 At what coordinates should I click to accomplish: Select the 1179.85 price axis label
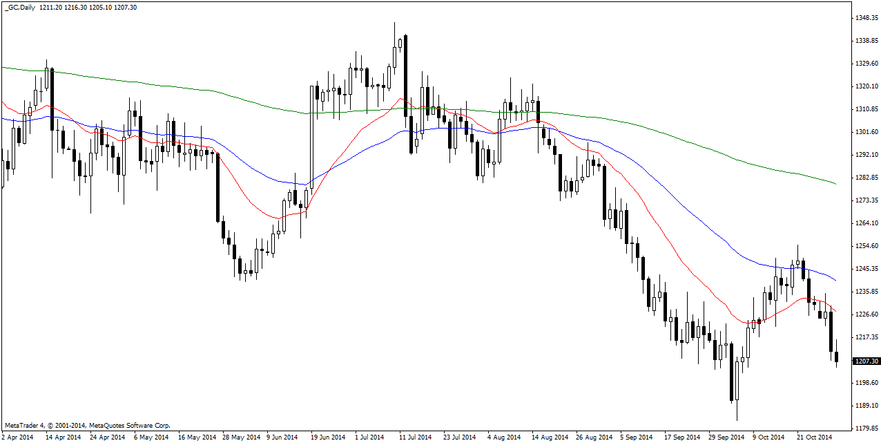[866, 428]
